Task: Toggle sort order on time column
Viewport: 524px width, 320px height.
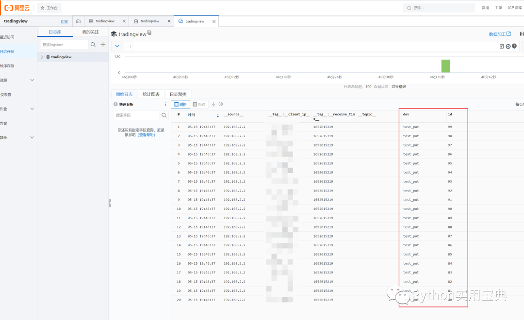Action: pos(217,115)
